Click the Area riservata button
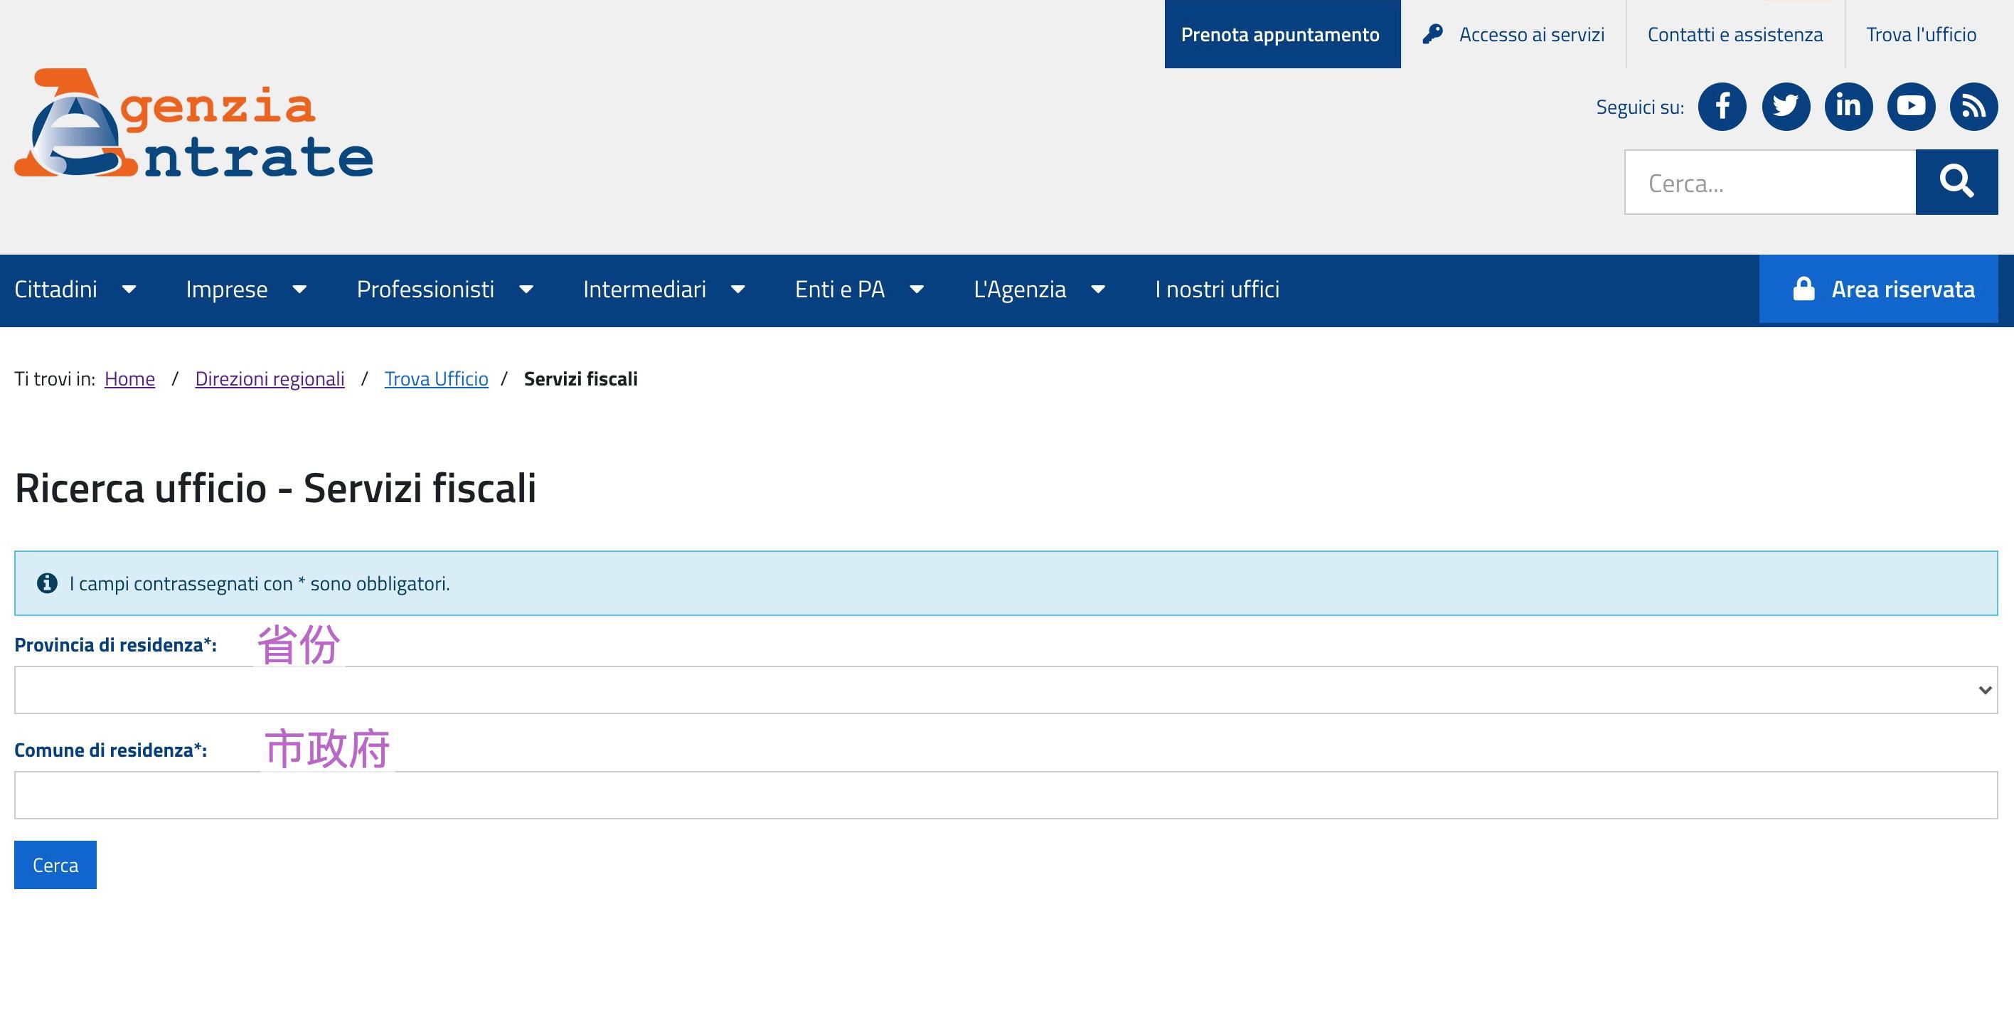The width and height of the screenshot is (2014, 1010). tap(1878, 289)
